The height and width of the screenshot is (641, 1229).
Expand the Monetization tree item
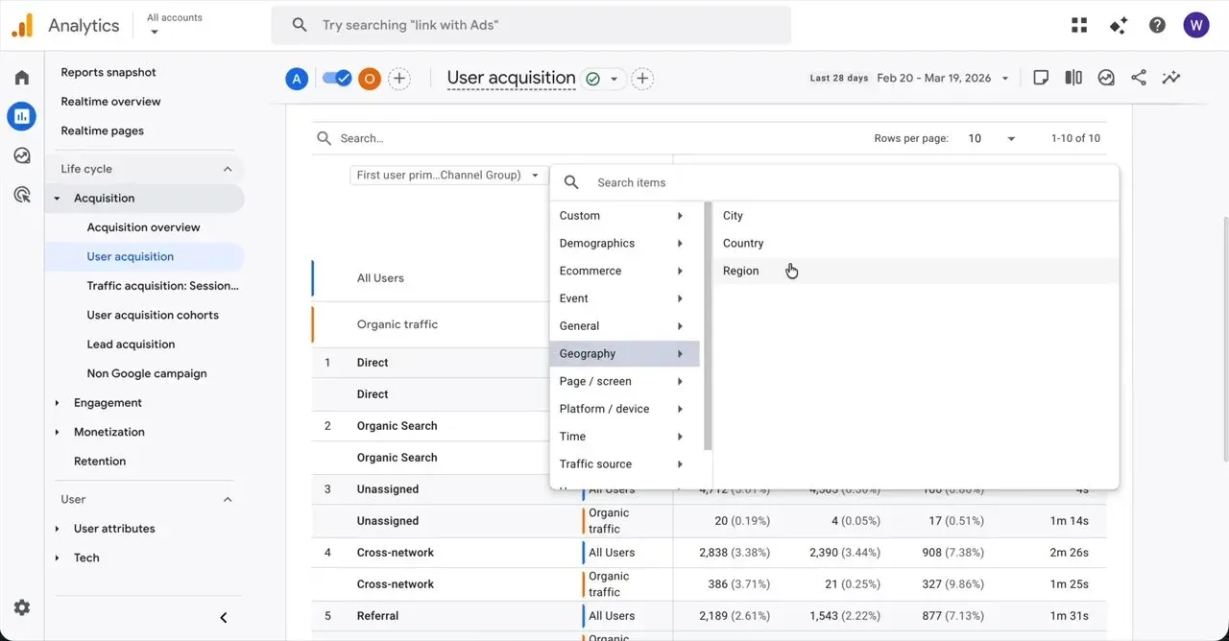tap(58, 432)
